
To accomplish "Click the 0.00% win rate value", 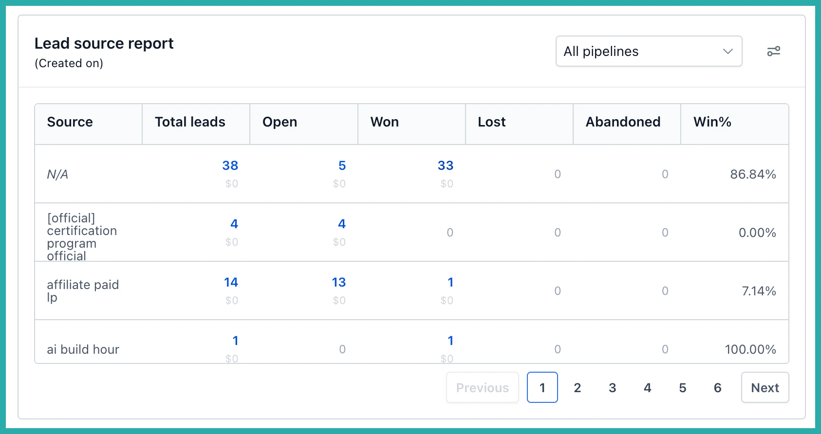I will tap(757, 233).
